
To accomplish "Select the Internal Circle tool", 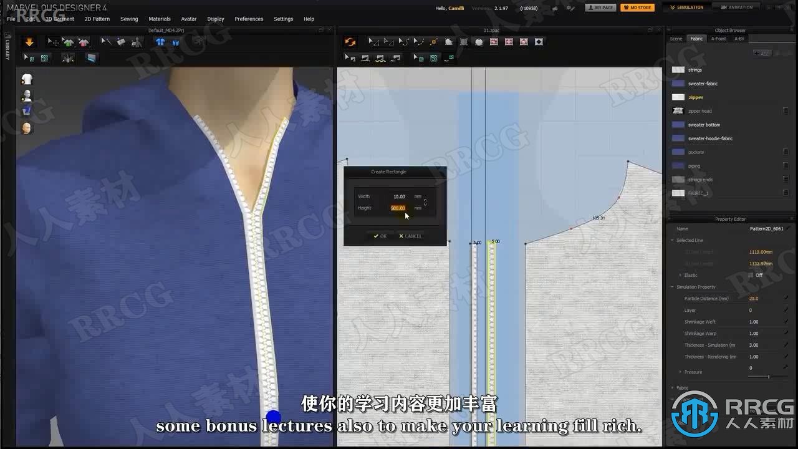I will coord(524,42).
